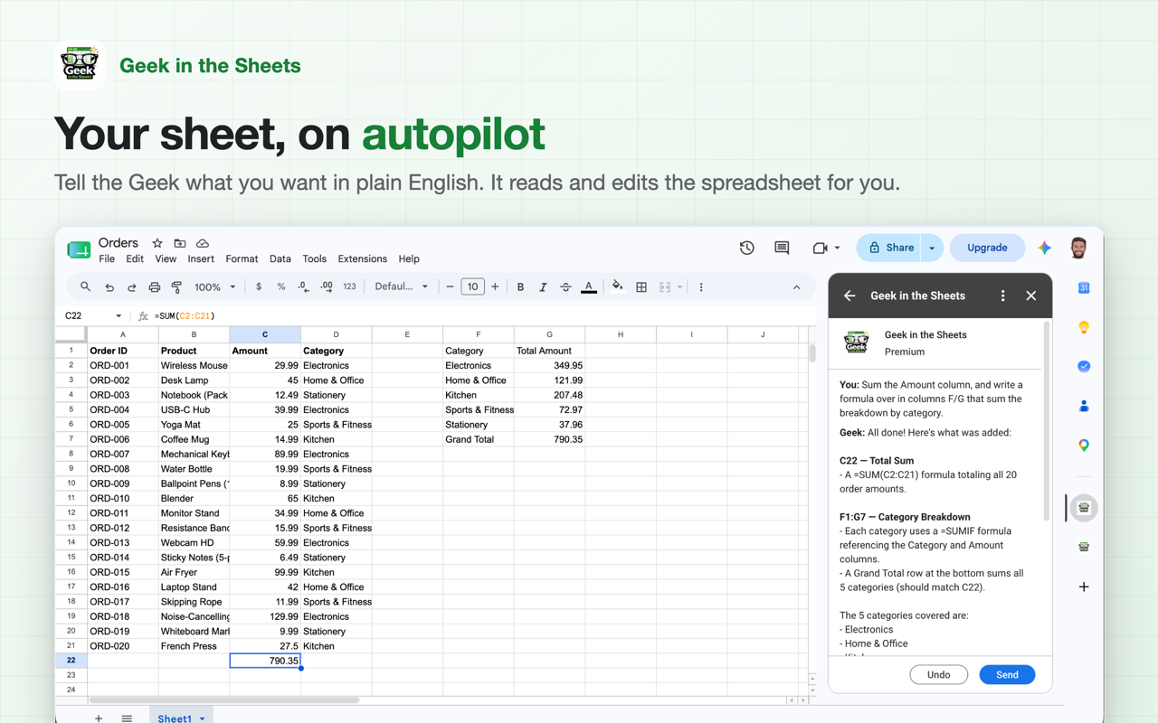Toggle bold formatting

click(520, 287)
